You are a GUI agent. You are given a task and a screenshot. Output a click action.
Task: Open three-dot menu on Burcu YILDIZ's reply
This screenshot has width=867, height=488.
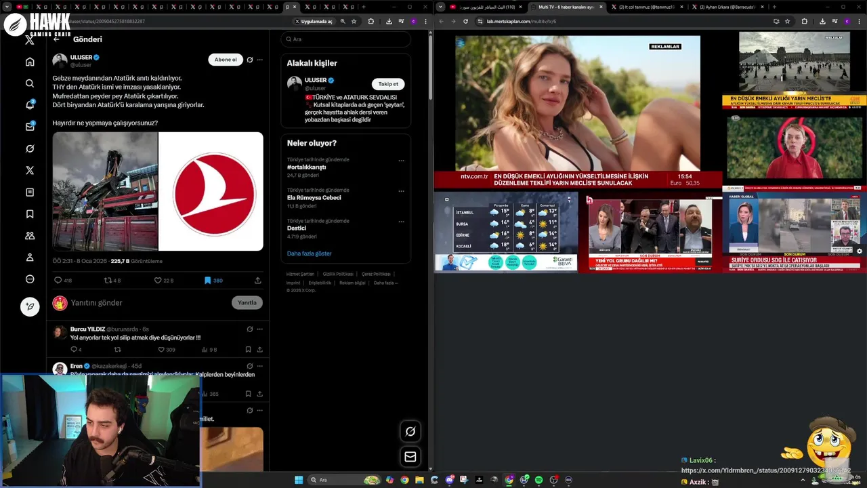(259, 329)
